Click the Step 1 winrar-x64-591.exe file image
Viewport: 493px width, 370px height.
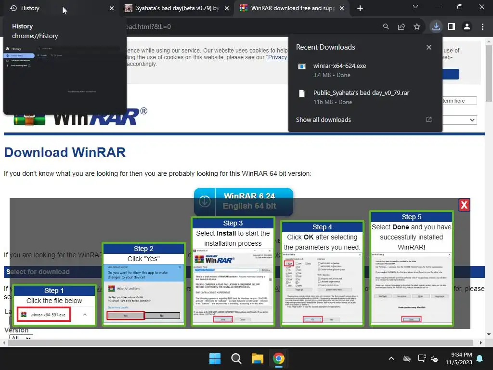click(44, 315)
